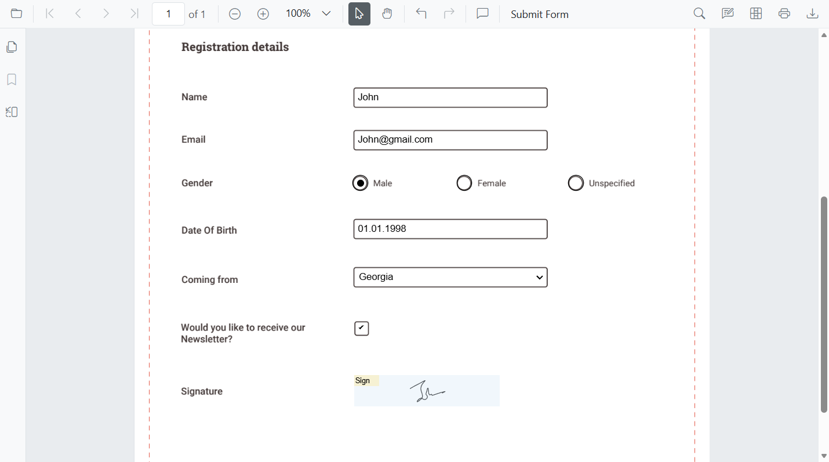Go to first page
The height and width of the screenshot is (462, 829).
point(50,14)
